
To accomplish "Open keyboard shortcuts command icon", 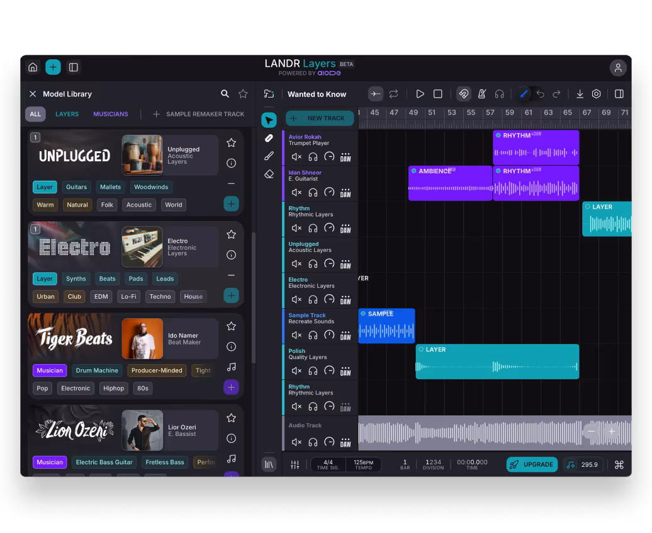I will click(x=619, y=465).
